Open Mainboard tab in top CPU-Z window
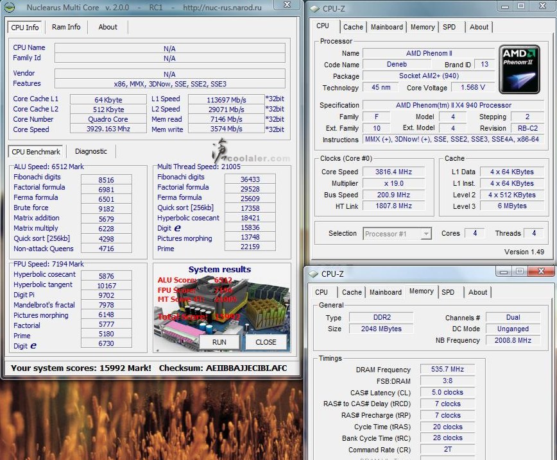 387,27
